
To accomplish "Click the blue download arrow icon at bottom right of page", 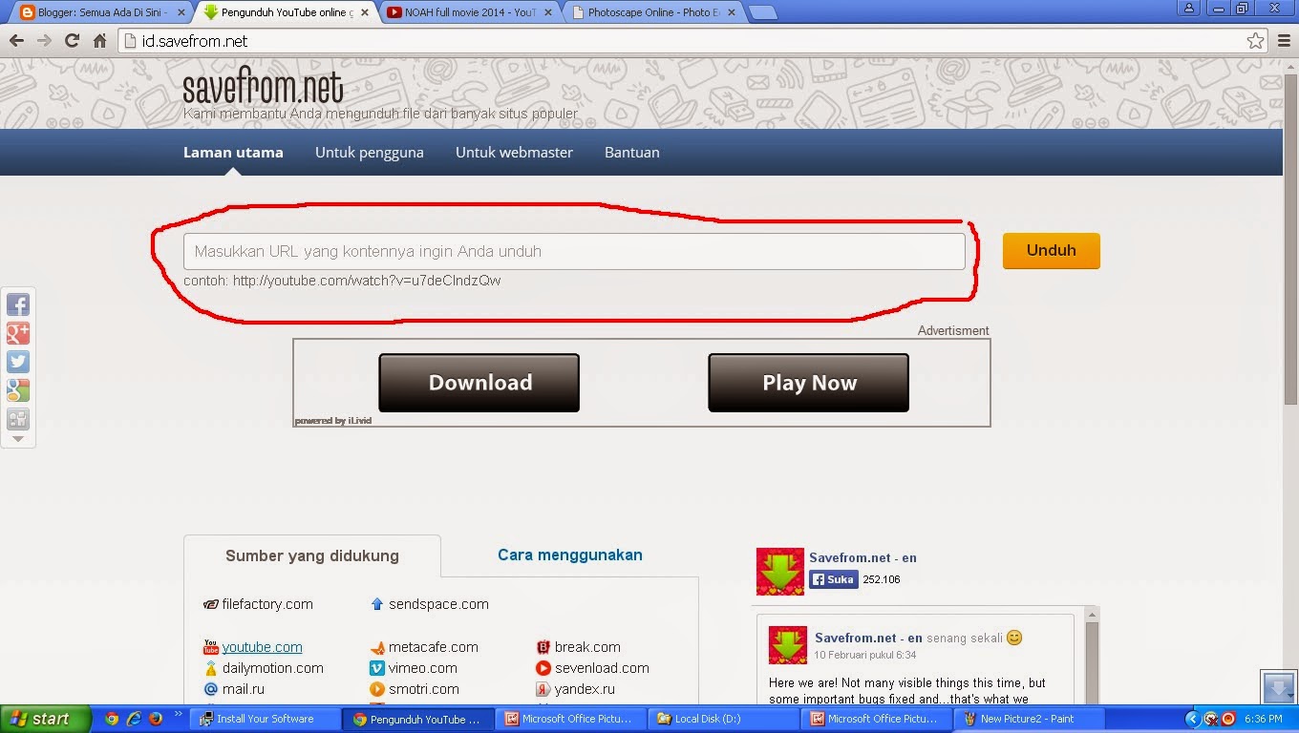I will pos(1278,686).
